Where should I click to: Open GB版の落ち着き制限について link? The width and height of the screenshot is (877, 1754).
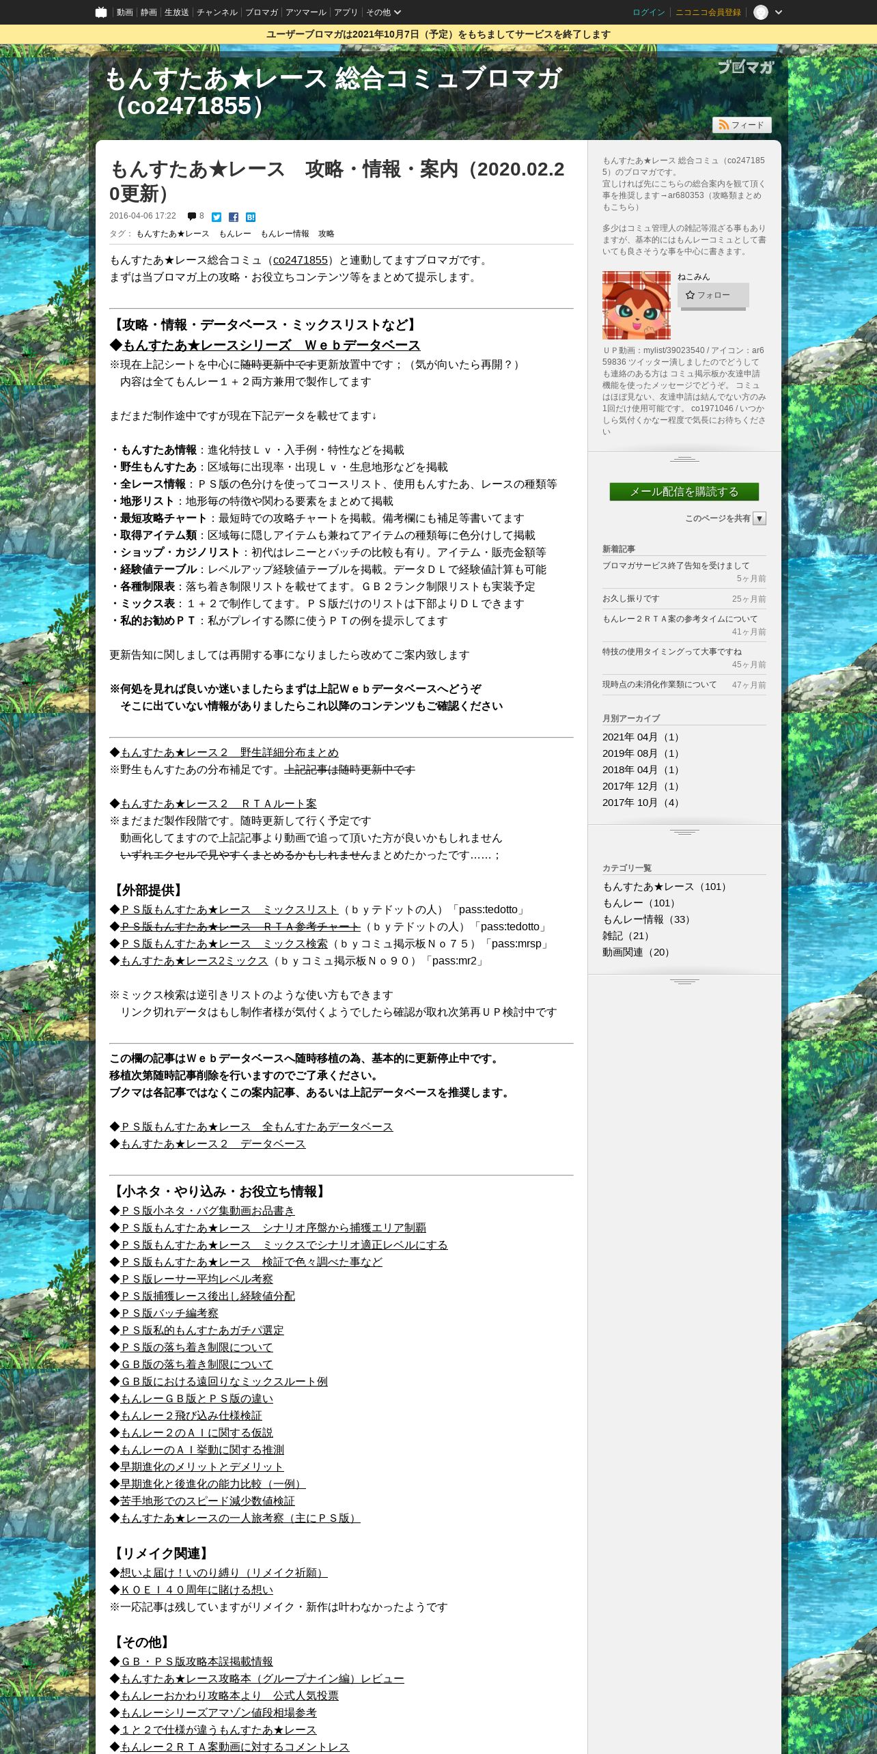(197, 1365)
